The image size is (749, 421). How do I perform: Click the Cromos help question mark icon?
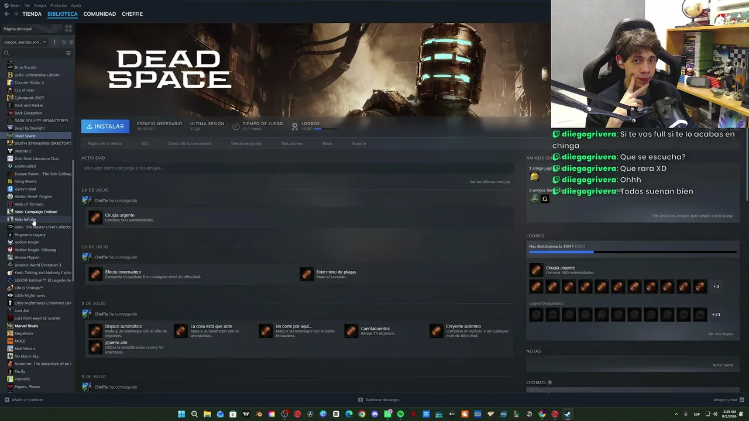coord(549,382)
